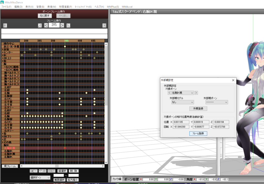Open the 対象ボーン dropdown showing 右腕IK親

click(x=182, y=93)
